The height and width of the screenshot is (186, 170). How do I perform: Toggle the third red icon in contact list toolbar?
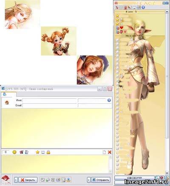(125, 7)
